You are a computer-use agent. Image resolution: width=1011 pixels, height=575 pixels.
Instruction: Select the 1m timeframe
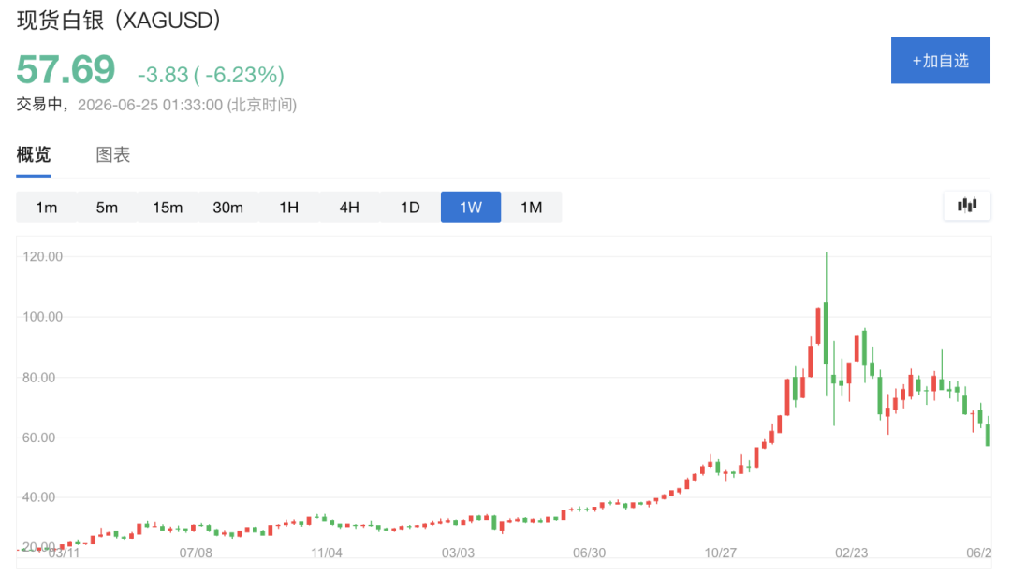pyautogui.click(x=47, y=208)
